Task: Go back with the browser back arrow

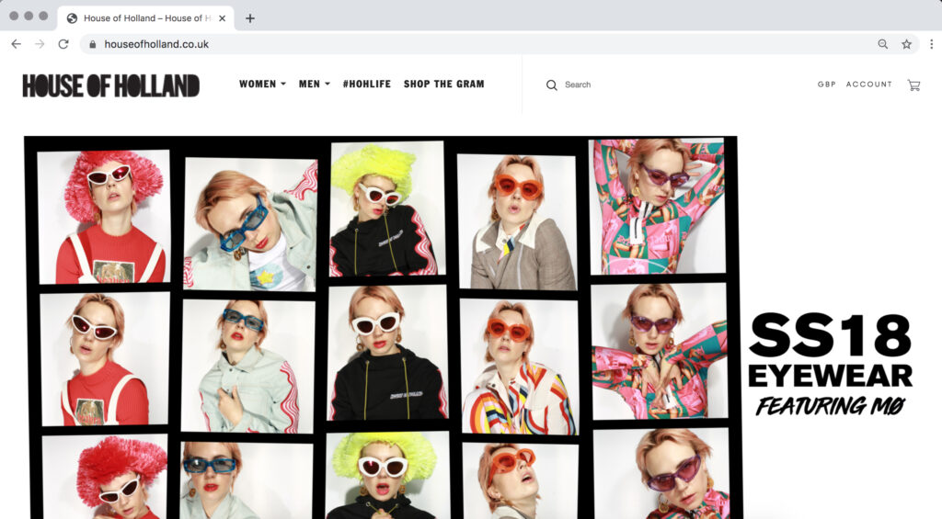Action: pos(16,44)
